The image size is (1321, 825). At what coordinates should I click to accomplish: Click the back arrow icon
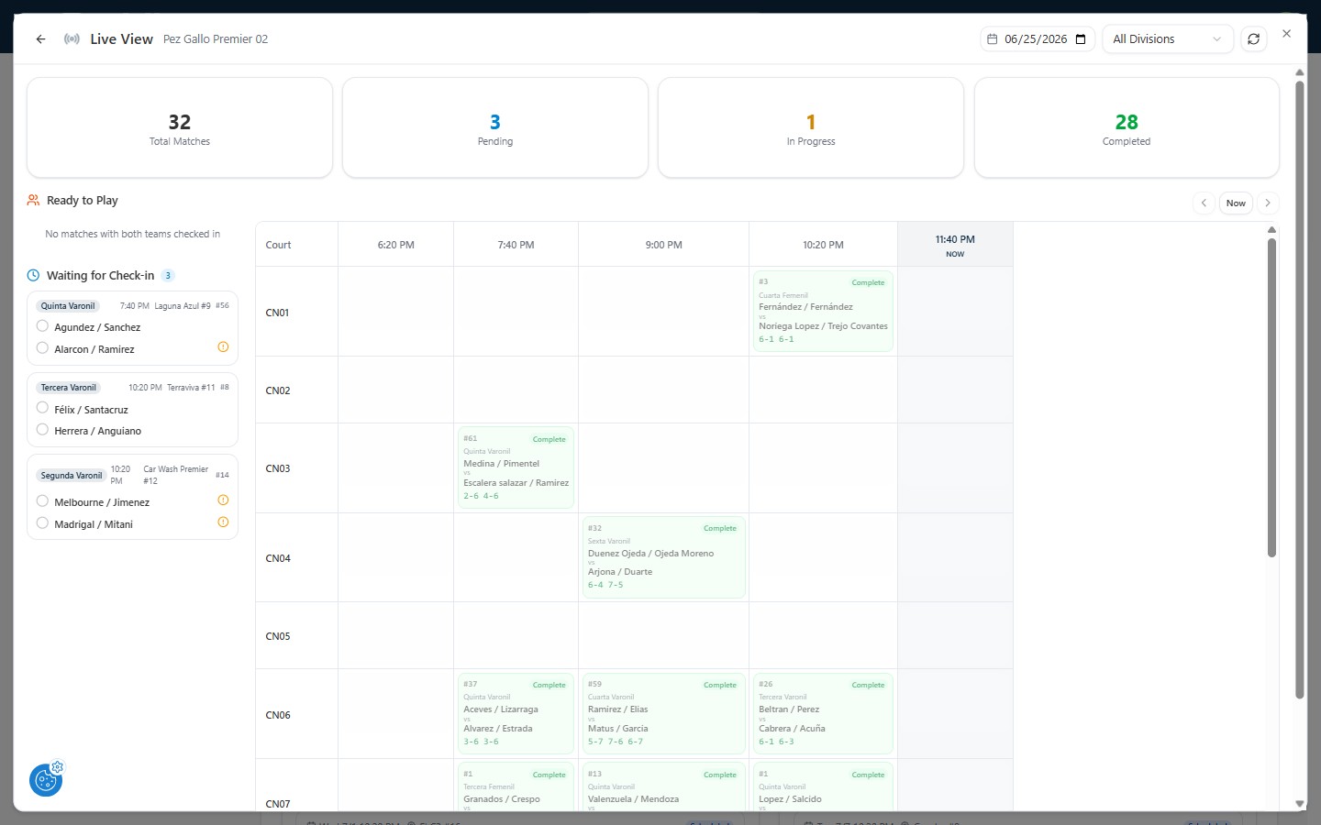click(40, 39)
